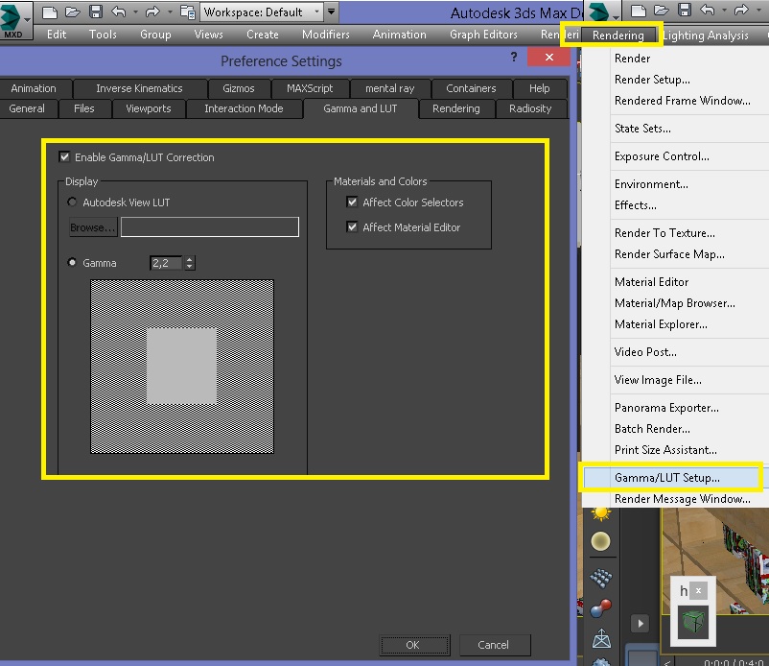Click the yellow sun light icon

click(x=601, y=513)
